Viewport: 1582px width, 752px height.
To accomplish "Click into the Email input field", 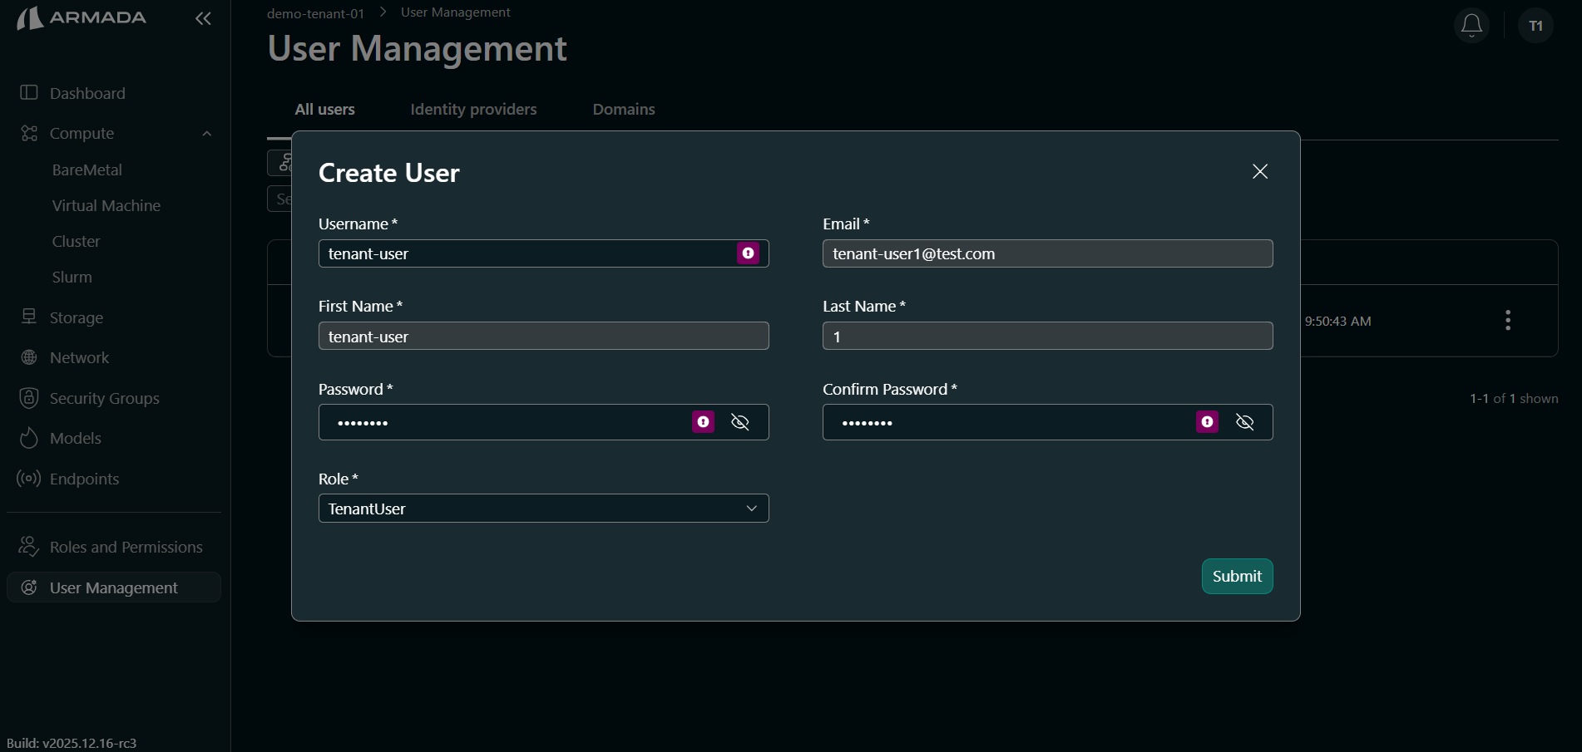I will pos(1046,253).
